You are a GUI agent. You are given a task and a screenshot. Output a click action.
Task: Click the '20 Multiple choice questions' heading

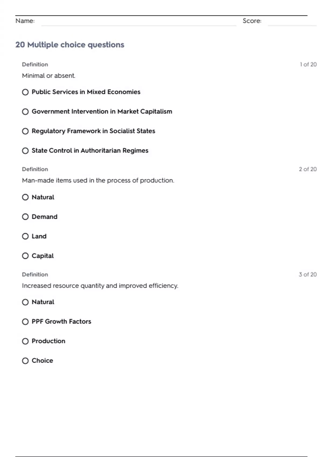pos(70,45)
